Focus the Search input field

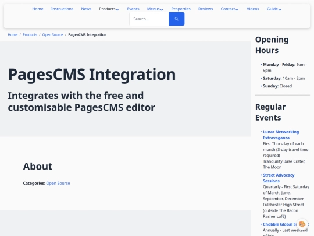[149, 19]
